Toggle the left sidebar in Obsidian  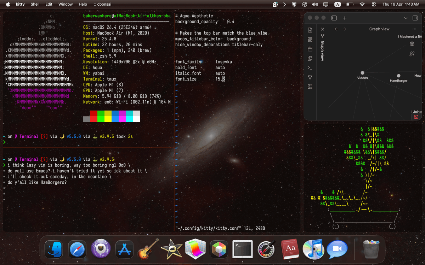(x=334, y=18)
